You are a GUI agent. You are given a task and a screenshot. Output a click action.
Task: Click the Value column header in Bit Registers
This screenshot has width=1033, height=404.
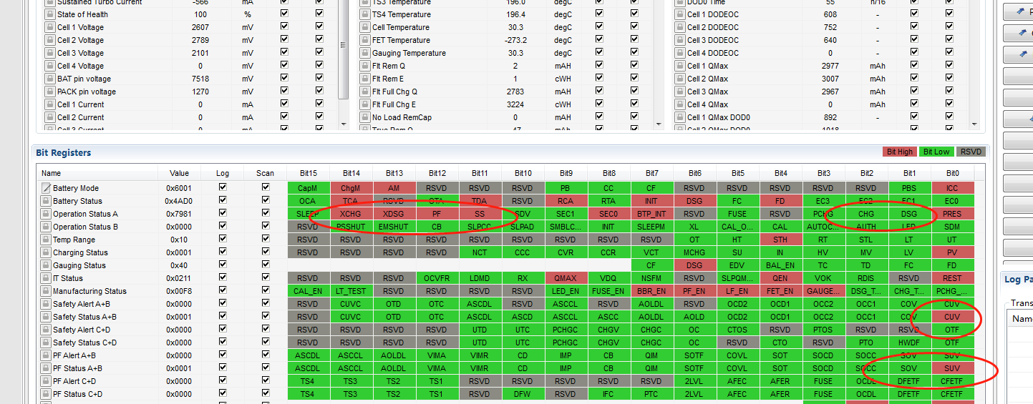pyautogui.click(x=179, y=173)
